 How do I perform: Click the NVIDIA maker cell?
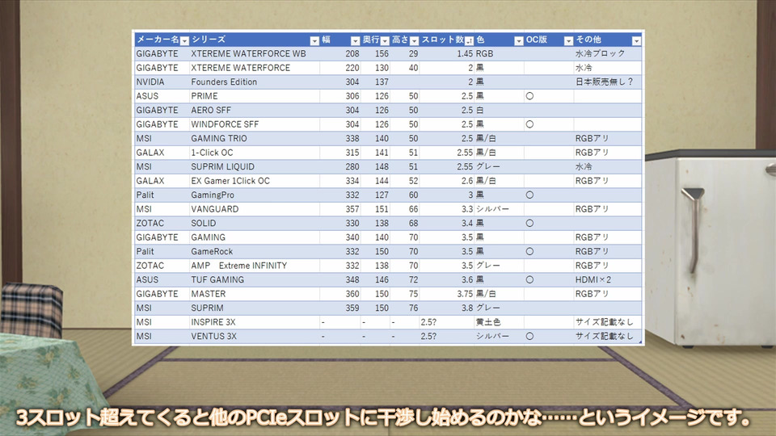pos(162,82)
